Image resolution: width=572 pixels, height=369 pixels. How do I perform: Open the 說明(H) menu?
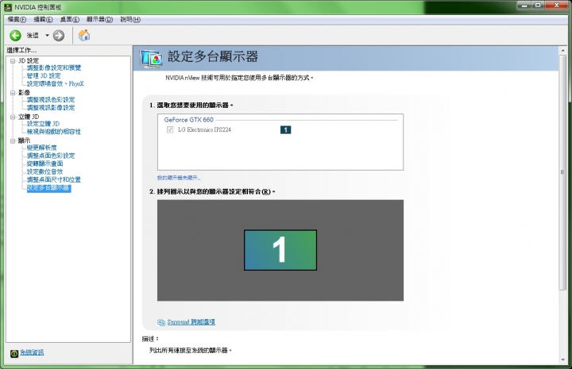130,19
